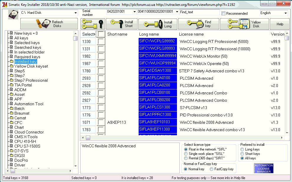Image resolution: width=292 pixels, height=182 pixels.
Task: Open Yellow Disk keyset folder
Action: [x=31, y=66]
